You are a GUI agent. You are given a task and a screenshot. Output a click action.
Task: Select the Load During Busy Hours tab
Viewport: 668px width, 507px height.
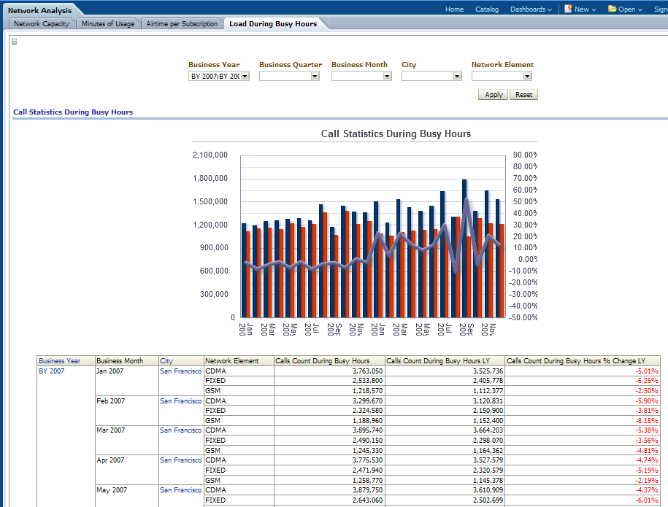coord(273,24)
